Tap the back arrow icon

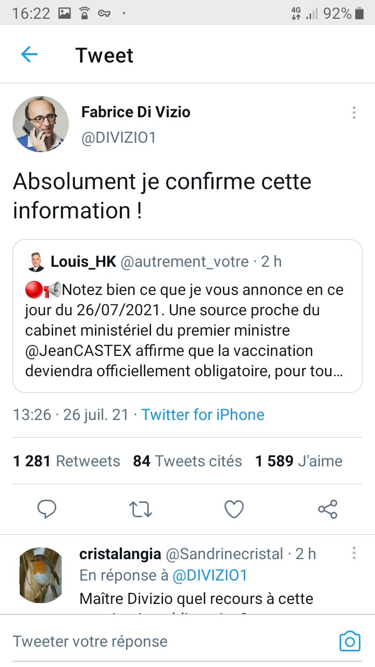coord(29,55)
